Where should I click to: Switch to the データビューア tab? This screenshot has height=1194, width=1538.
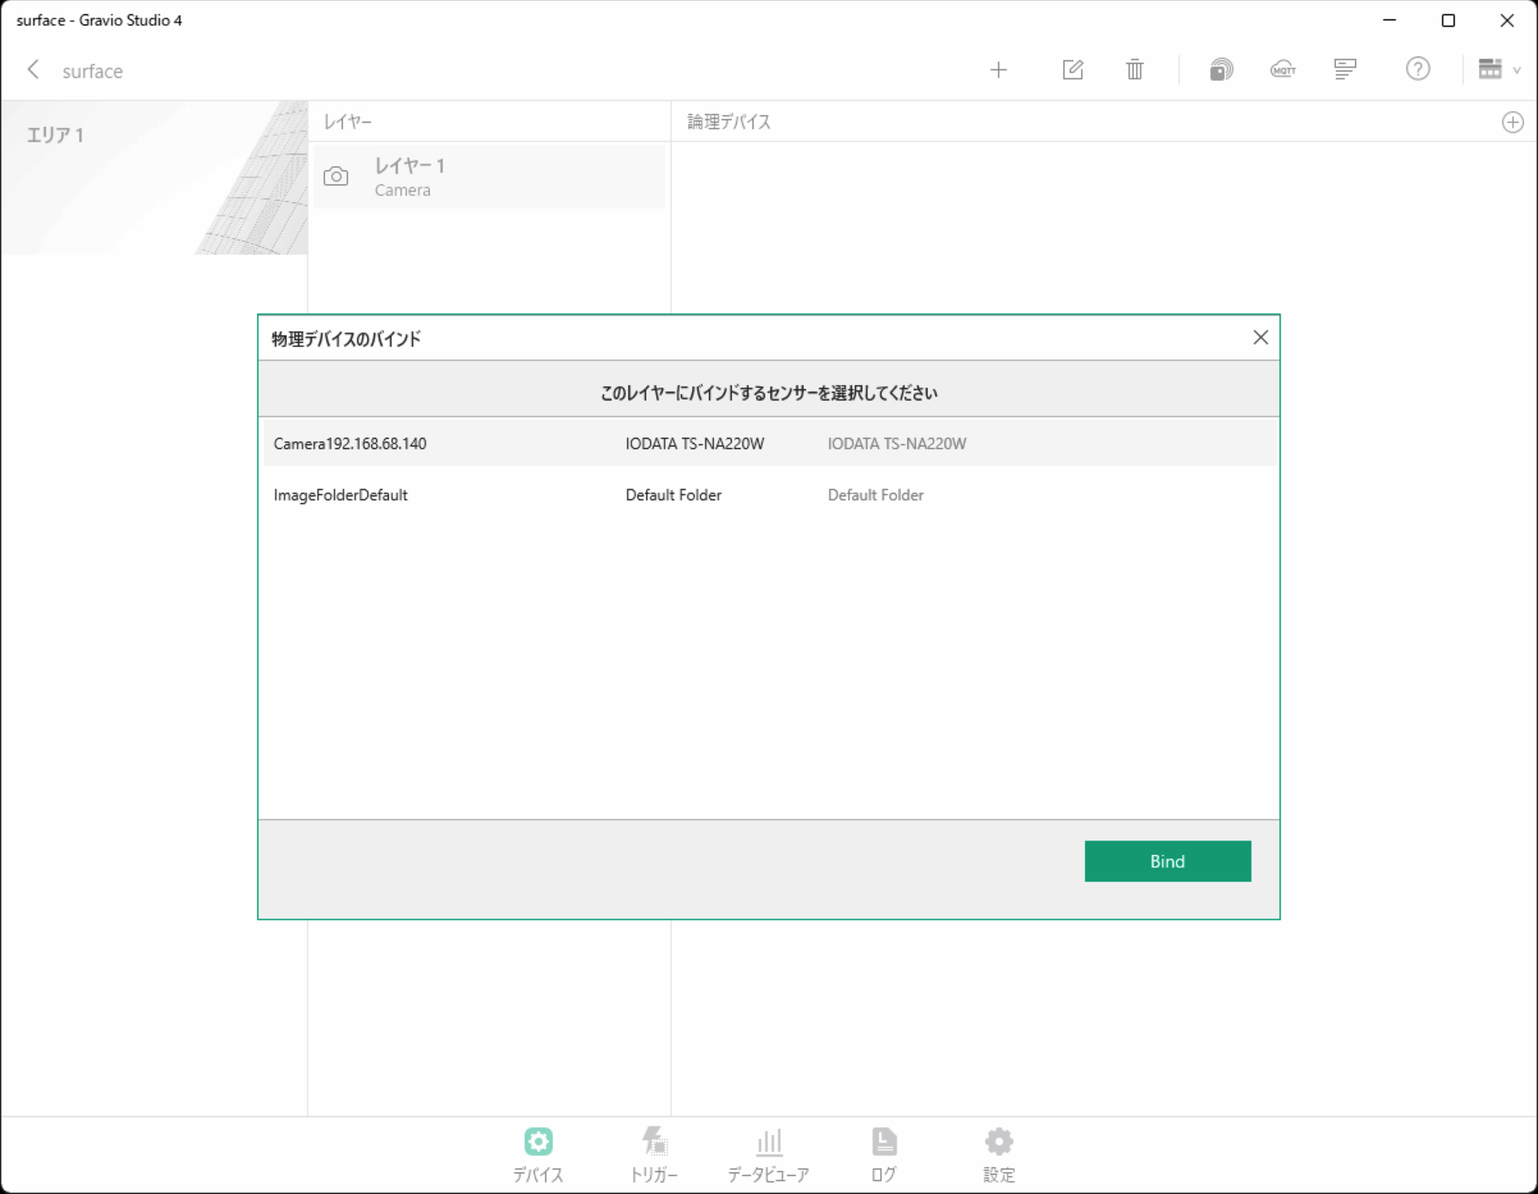pos(768,1154)
